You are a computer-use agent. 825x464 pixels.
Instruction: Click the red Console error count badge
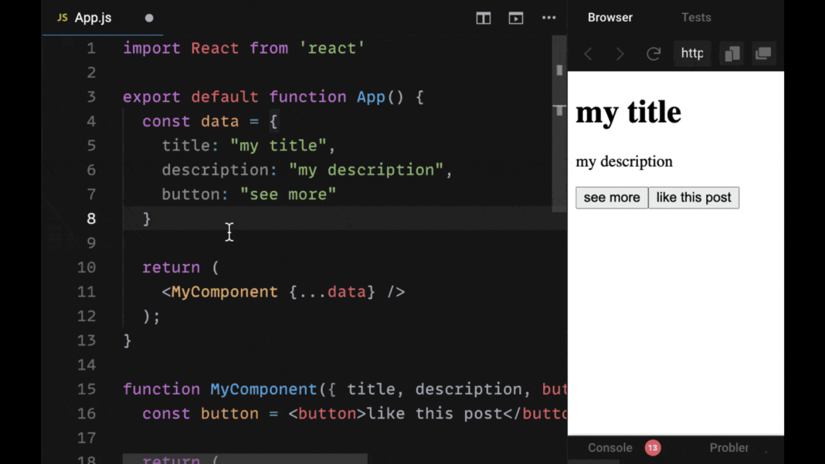point(653,448)
